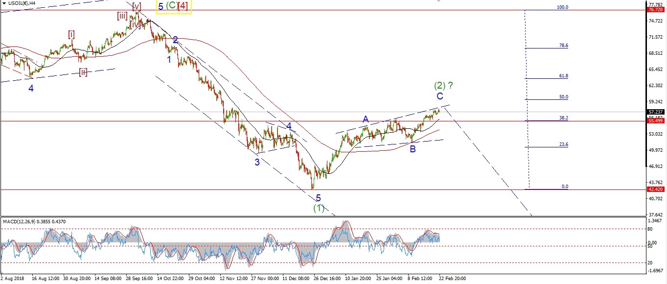667x284 pixels.
Task: Open the USOIL chart dropdown arrow
Action: click(x=4, y=3)
